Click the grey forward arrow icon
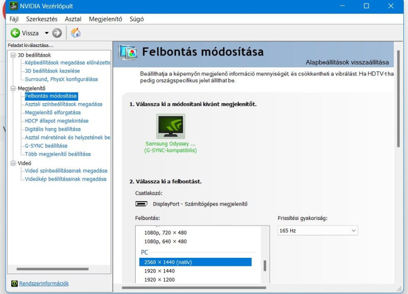 click(x=57, y=33)
